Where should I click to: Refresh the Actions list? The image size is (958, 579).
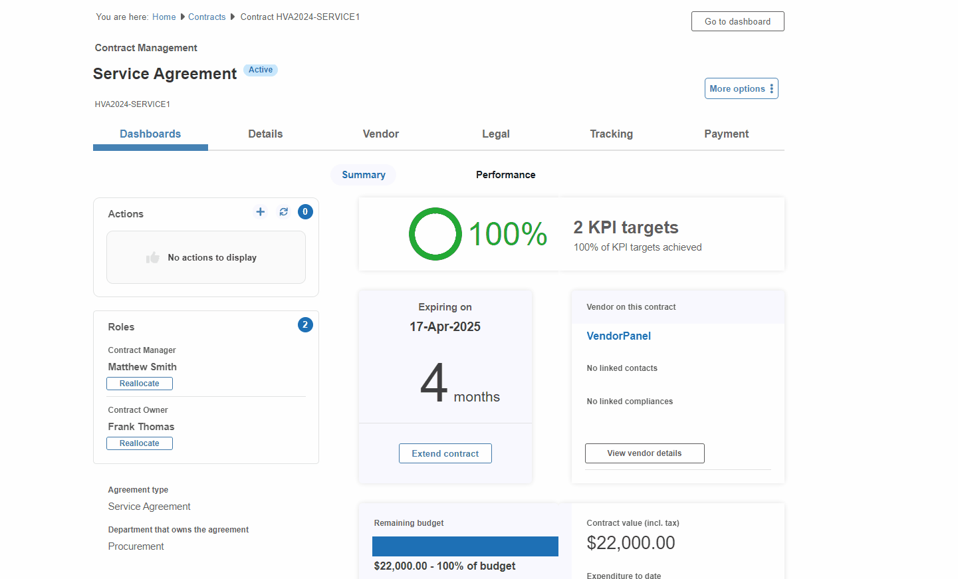pyautogui.click(x=284, y=212)
